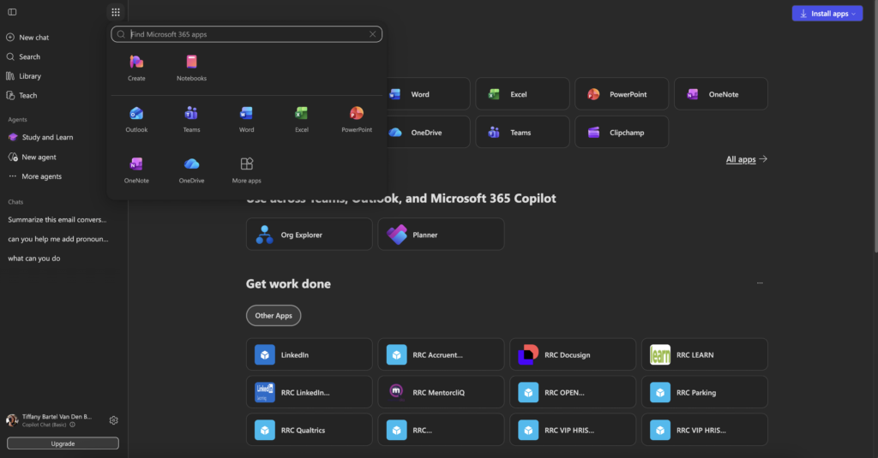Create a New agent
Viewport: 878px width, 458px height.
click(x=32, y=158)
